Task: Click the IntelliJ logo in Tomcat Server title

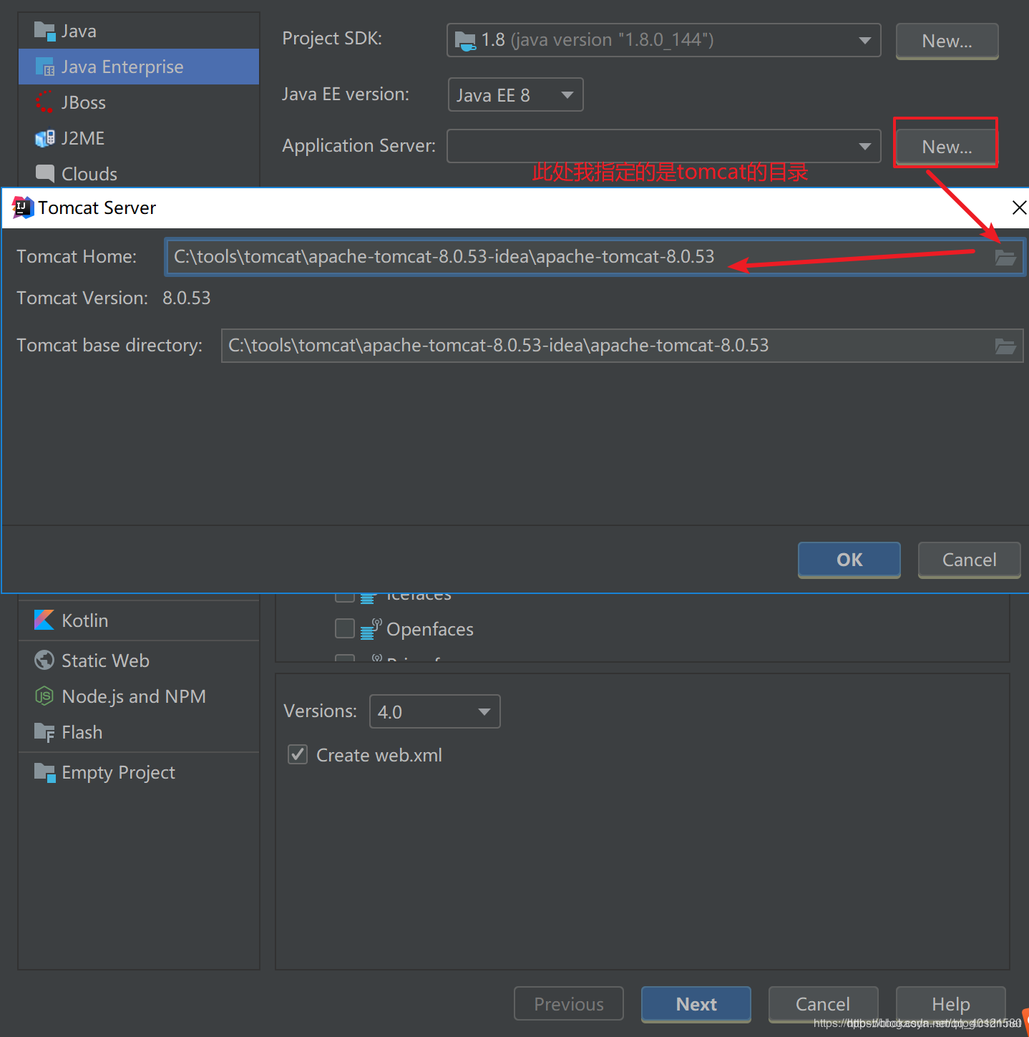Action: point(23,208)
